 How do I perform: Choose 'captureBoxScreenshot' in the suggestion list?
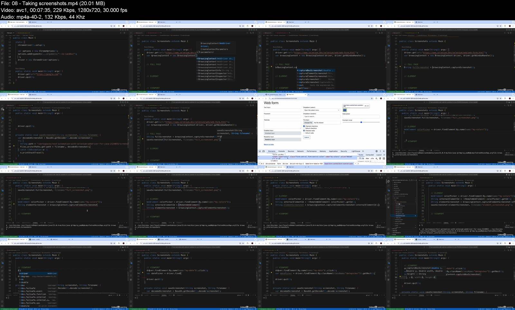(315, 70)
